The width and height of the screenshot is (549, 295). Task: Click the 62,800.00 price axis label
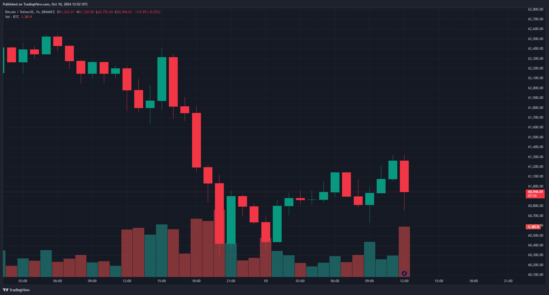click(535, 9)
